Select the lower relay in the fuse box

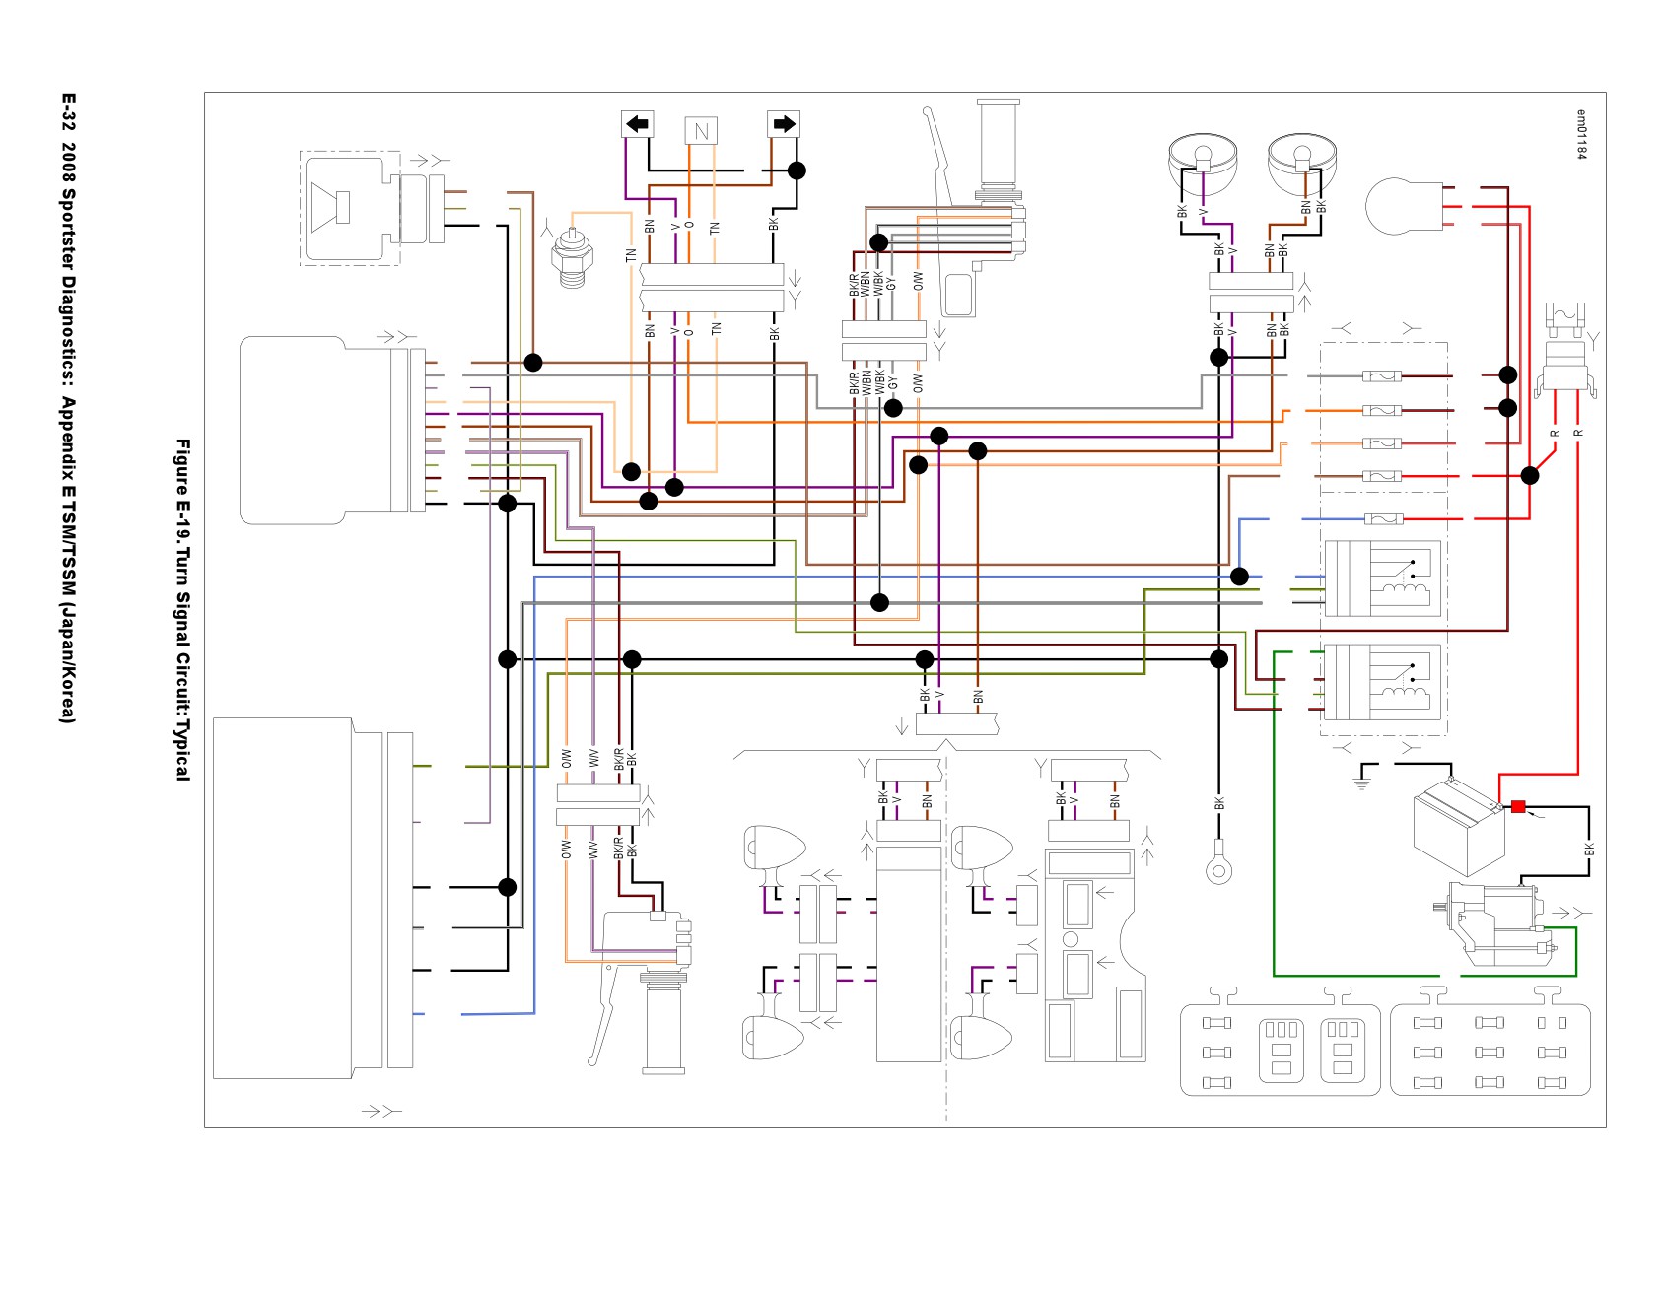1383,682
